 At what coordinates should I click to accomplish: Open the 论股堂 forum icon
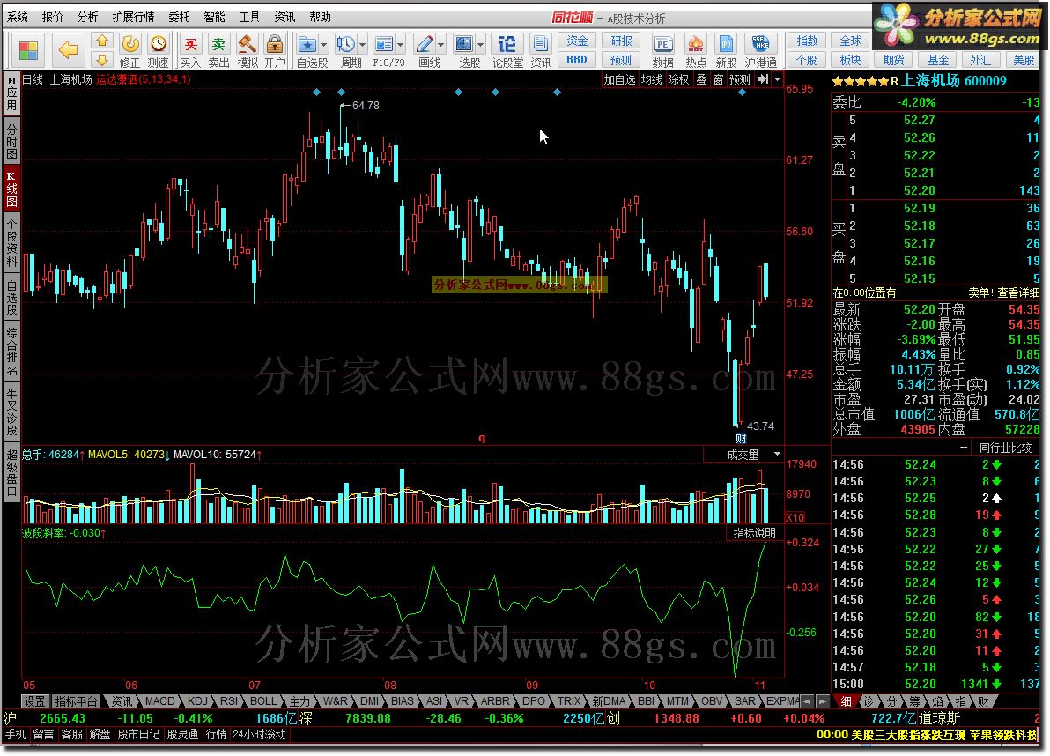pyautogui.click(x=507, y=51)
